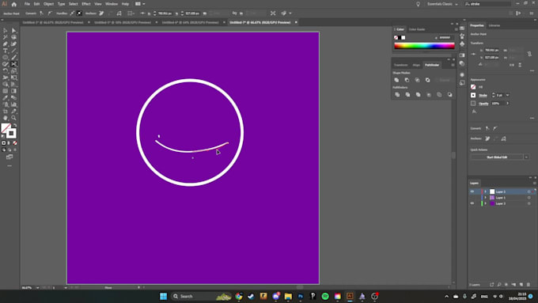Image resolution: width=538 pixels, height=303 pixels.
Task: Select the Zoom magnifier tool
Action: pos(13,118)
